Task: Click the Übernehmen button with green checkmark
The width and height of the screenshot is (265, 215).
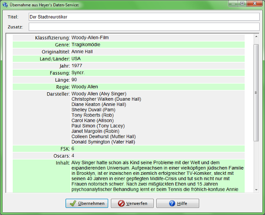Action: [87, 204]
